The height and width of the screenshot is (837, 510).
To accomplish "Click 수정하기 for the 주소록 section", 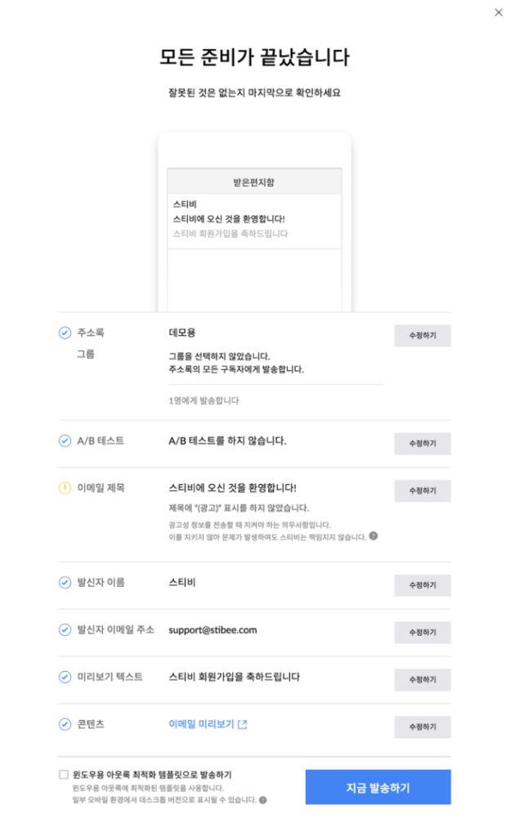I will [x=422, y=336].
